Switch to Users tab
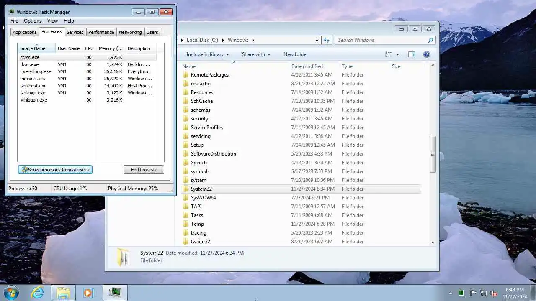 coord(152,32)
